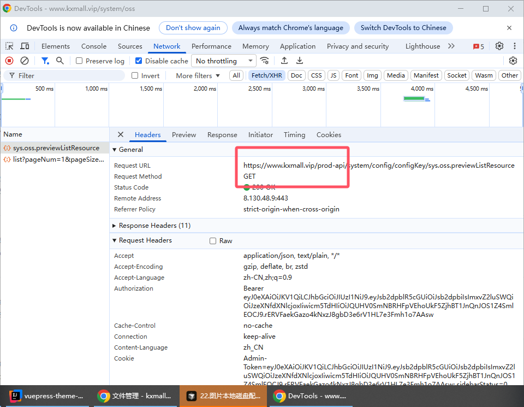Screen dimensions: 524x407
Task: Enable the Preserve log checkbox
Action: click(79, 61)
